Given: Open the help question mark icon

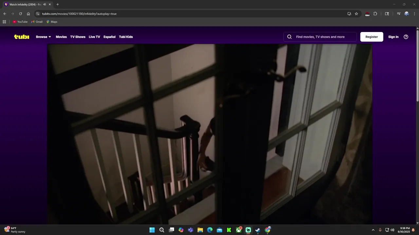Looking at the screenshot, I should (x=406, y=37).
